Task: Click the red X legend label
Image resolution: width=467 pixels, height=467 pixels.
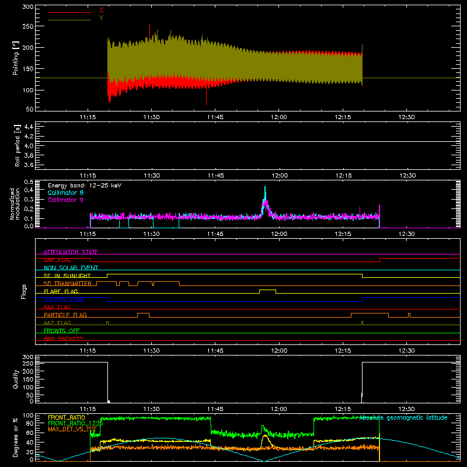Action: click(x=101, y=11)
